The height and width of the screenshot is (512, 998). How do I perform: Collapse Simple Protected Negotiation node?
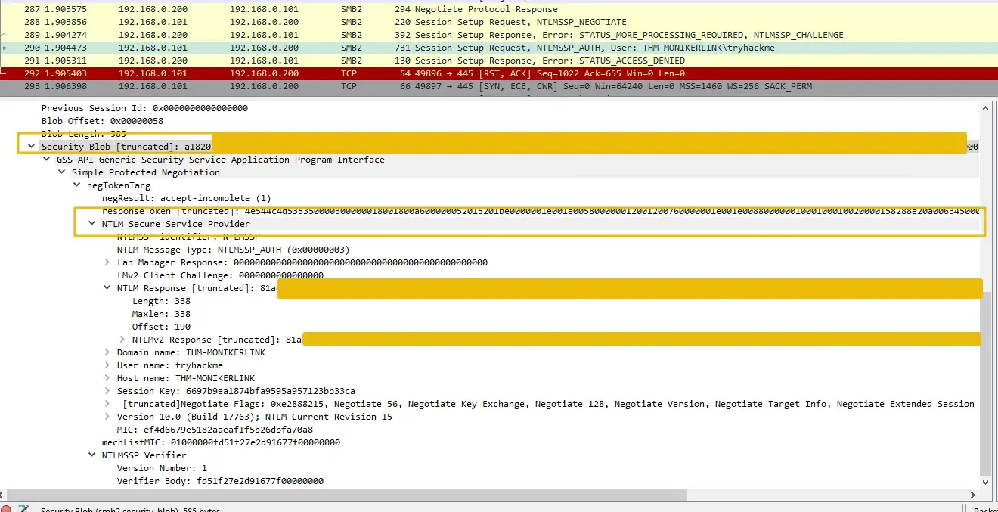coord(61,172)
